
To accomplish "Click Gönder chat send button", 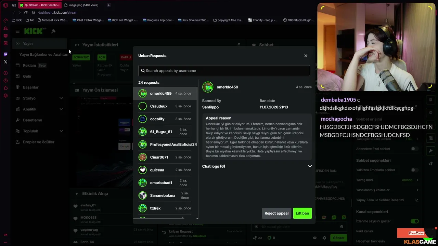I will (338, 238).
